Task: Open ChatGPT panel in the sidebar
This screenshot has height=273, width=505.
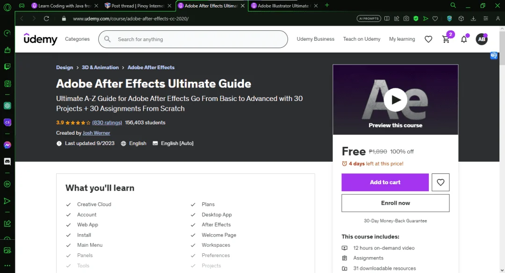Action: (x=7, y=106)
